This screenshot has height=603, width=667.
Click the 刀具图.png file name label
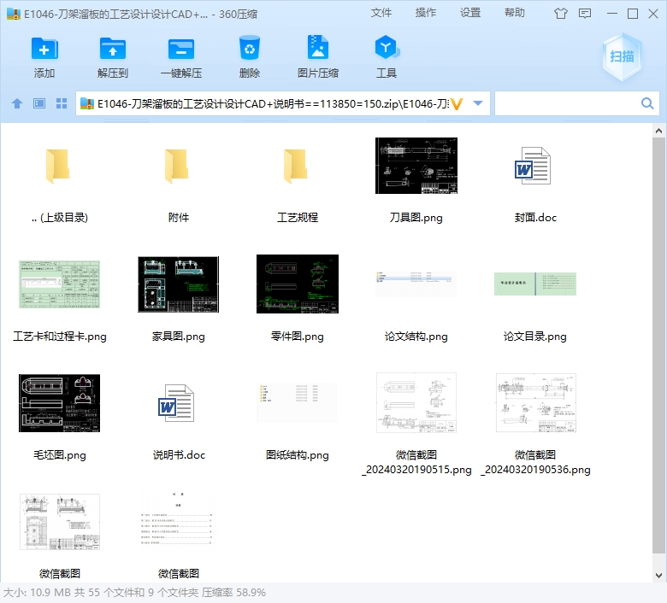tap(416, 218)
